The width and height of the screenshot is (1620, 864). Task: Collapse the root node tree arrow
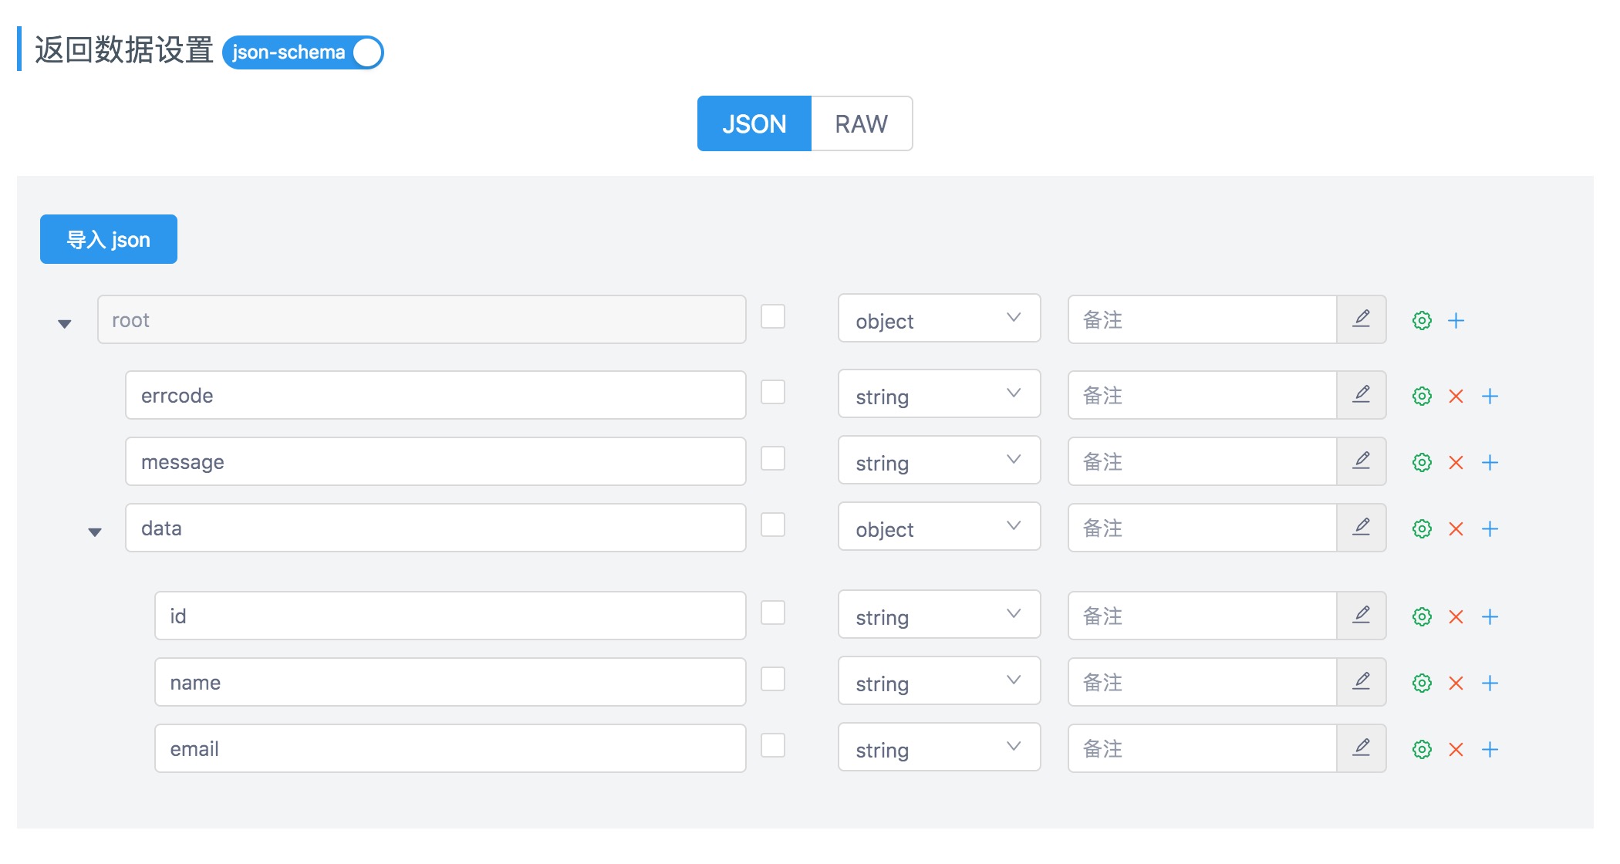65,323
